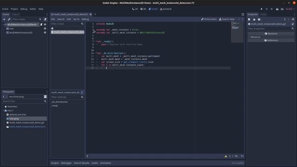Open the script attached to MultiMeshInstance2DDemo
Image resolution: width=297 pixels, height=167 pixels.
pos(41,25)
